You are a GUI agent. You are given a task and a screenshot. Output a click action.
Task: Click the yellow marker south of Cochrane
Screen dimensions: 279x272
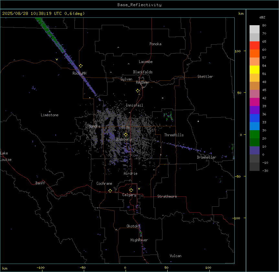pos(110,191)
